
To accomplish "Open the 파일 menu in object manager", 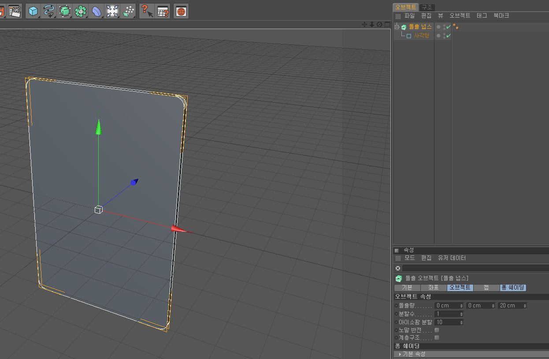I will 409,16.
